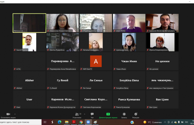Viewport: 194px width, 125px height.
Task: Toggle the camera off with Stop Video
Action: coord(8,115)
